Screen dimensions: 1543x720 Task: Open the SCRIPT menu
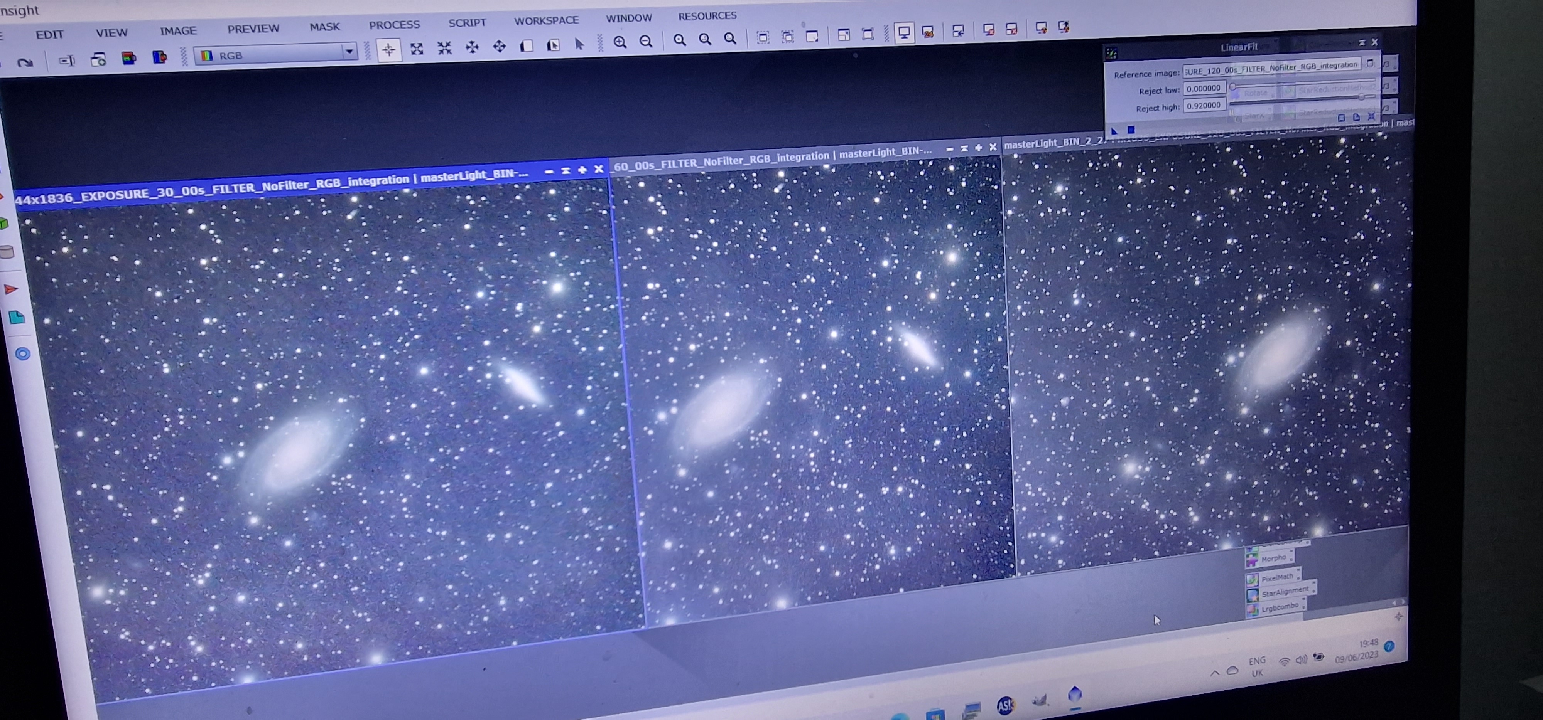click(467, 22)
